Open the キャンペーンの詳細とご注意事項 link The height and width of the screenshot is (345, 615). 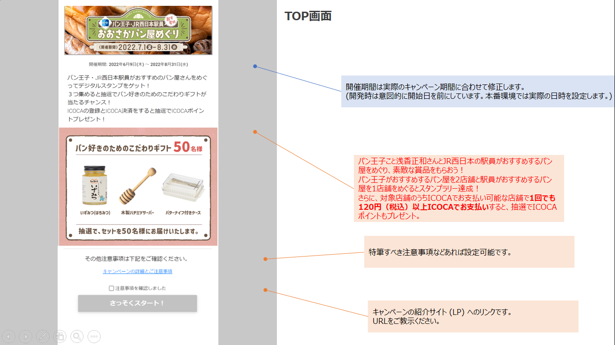click(137, 271)
